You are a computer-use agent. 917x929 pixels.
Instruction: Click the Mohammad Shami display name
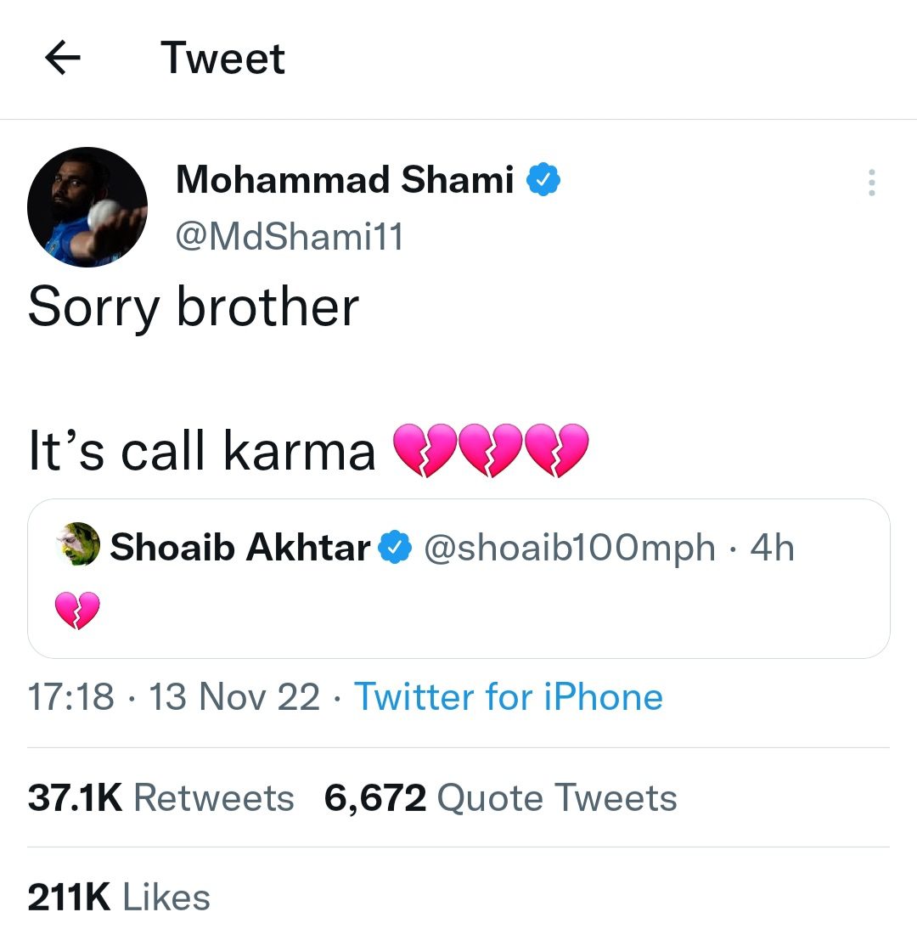[x=345, y=179]
